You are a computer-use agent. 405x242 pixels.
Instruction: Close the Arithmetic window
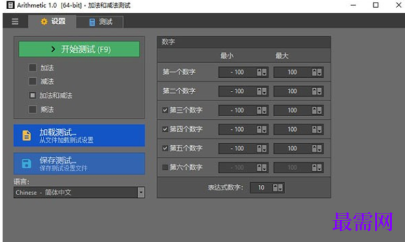(x=399, y=5)
